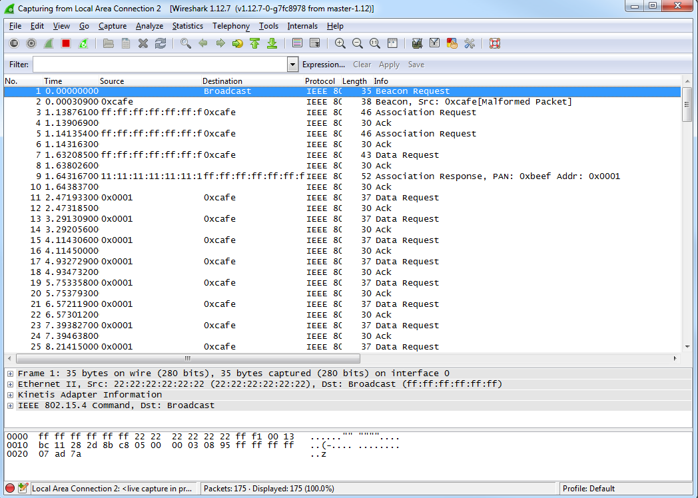The width and height of the screenshot is (698, 498).
Task: Expand the Frame 1 details tree
Action: coord(10,373)
